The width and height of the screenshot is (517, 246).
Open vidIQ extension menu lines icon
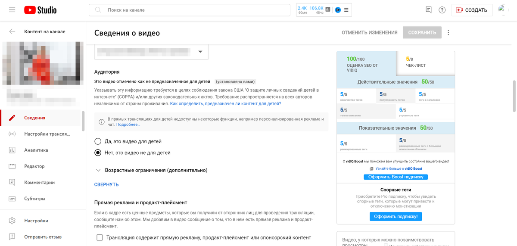(x=346, y=9)
